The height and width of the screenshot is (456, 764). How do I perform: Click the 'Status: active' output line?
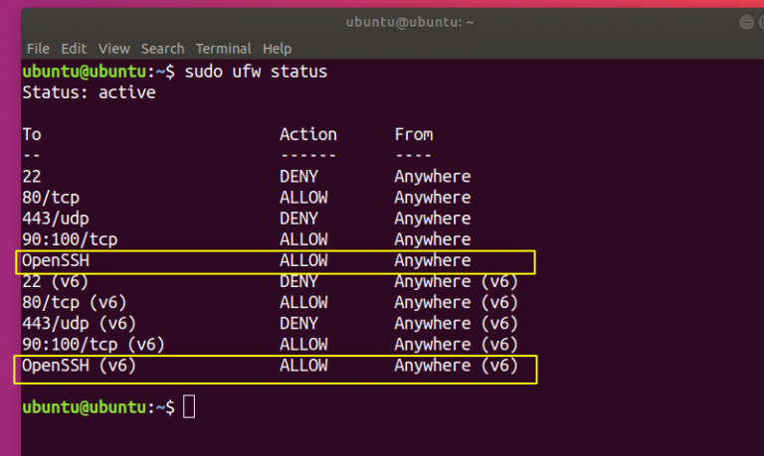[89, 92]
